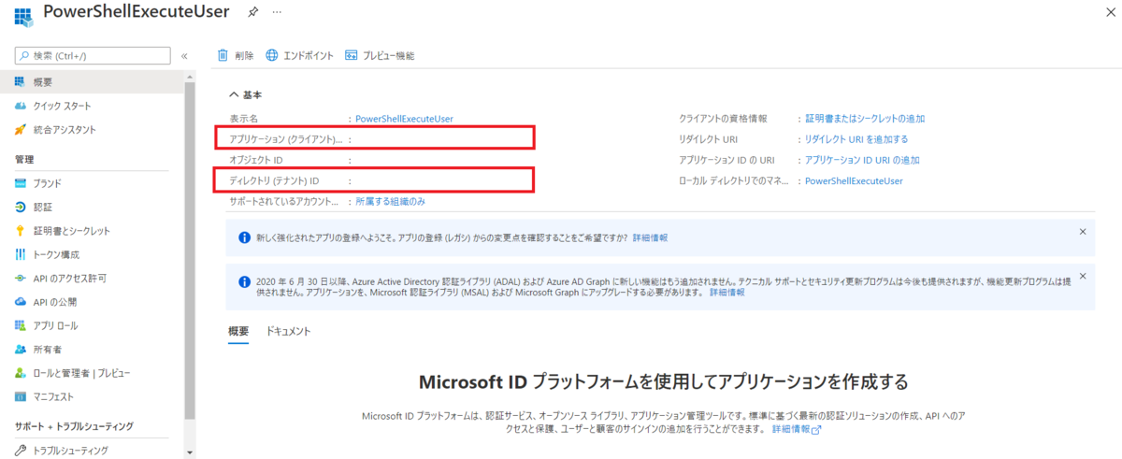This screenshot has height=459, width=1122.
Task: Click 証明書またはシークレットの追加 link
Action: [x=865, y=119]
